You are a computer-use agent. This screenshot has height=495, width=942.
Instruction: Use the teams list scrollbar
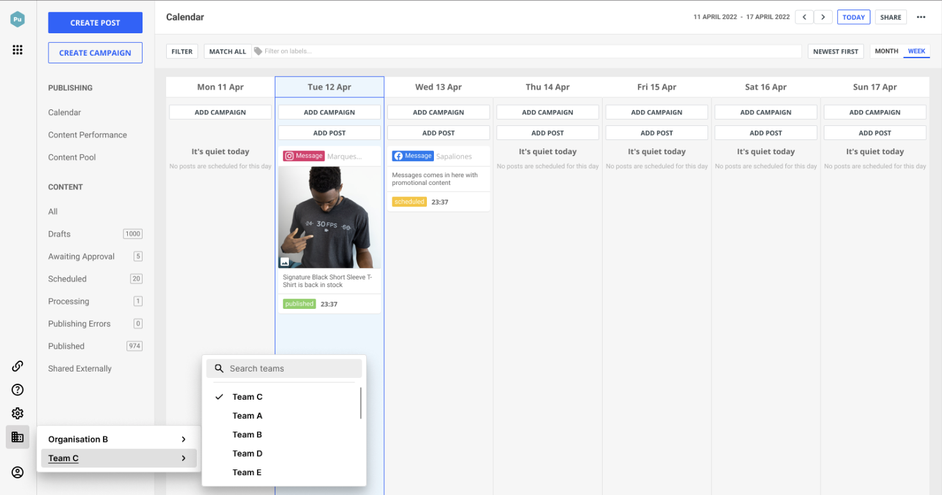click(361, 403)
